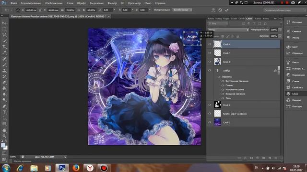Open Yandex browser from the taskbar
Viewport: 307px width, 172px height.
90,168
